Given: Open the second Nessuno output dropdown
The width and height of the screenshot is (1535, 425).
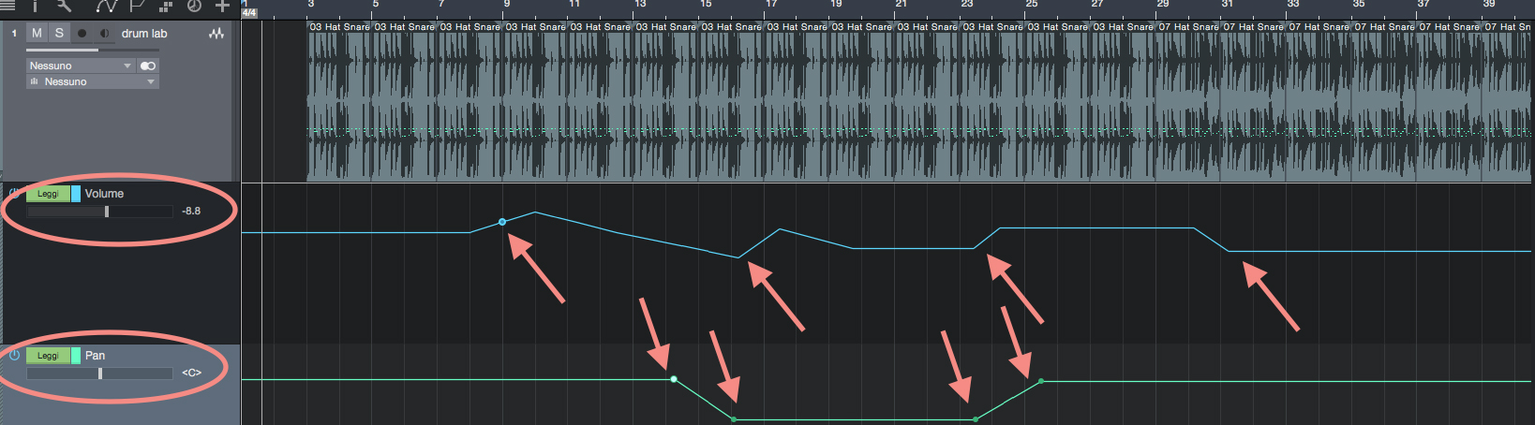Looking at the screenshot, I should [92, 81].
